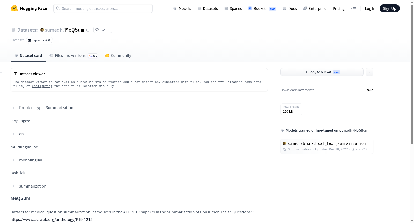Copy dataset name with the copy icon

(87, 30)
